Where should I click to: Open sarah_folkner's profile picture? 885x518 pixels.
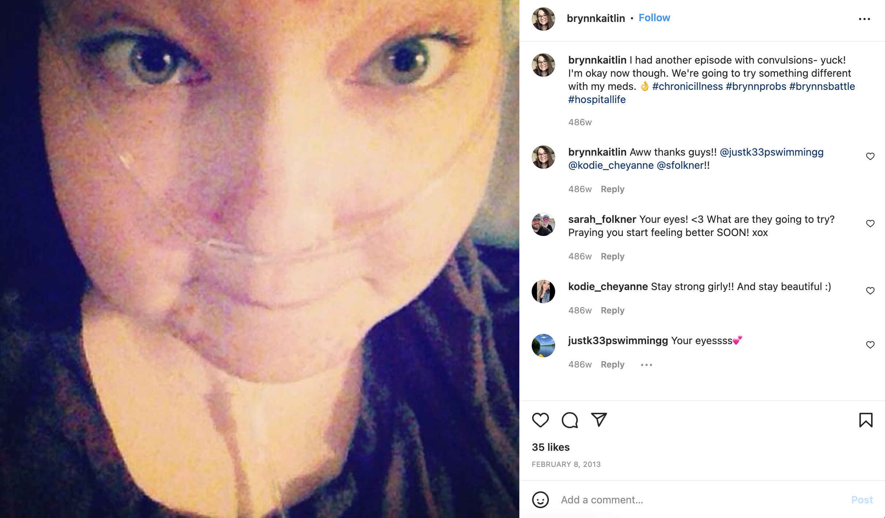tap(543, 224)
